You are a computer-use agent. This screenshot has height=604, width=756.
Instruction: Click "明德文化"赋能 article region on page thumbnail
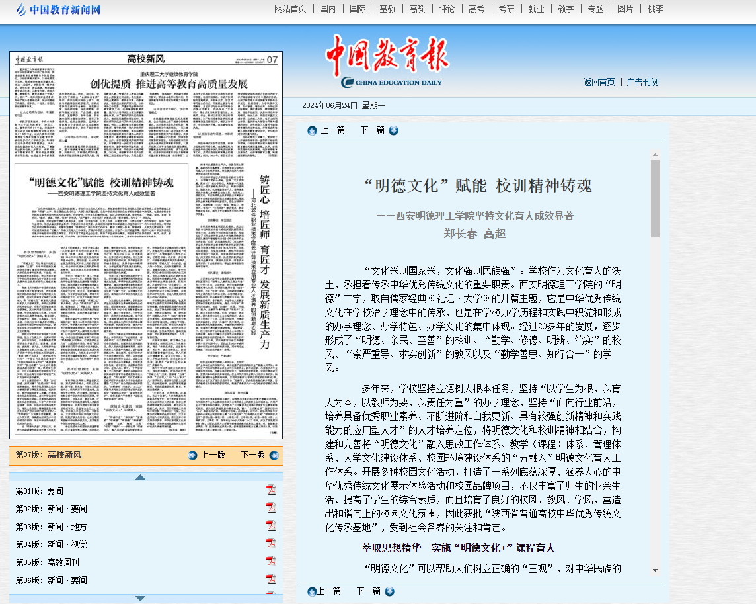point(101,299)
